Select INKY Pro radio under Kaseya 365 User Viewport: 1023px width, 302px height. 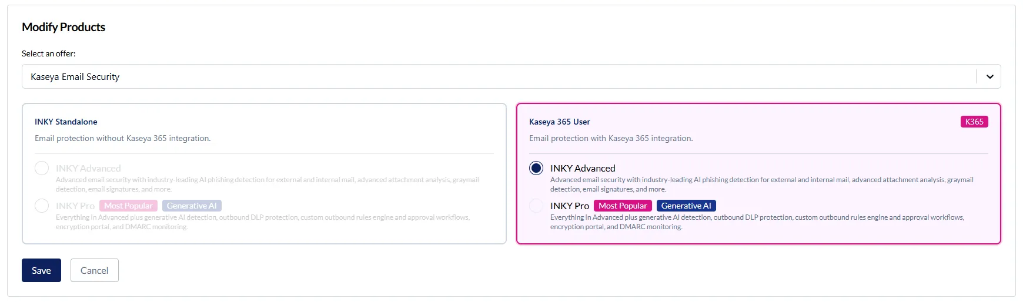536,206
